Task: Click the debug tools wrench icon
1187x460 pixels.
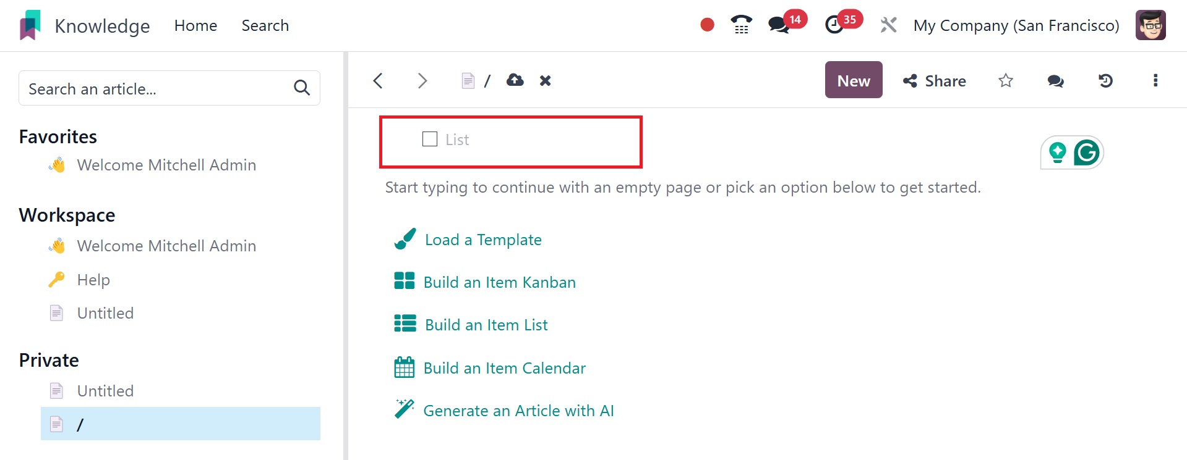Action: (888, 25)
